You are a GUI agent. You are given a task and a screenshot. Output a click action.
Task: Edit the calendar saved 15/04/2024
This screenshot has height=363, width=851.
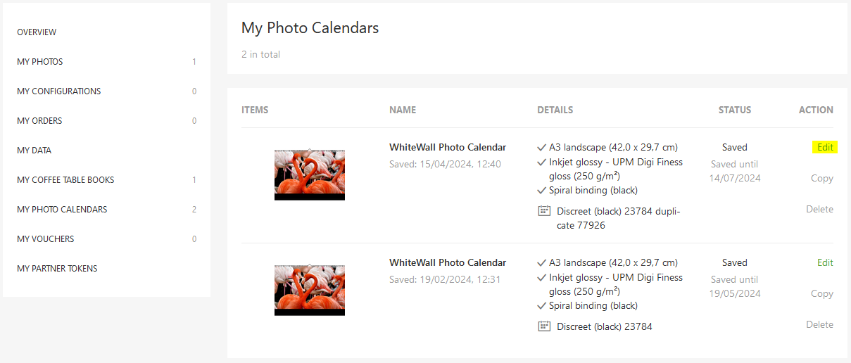(x=825, y=148)
